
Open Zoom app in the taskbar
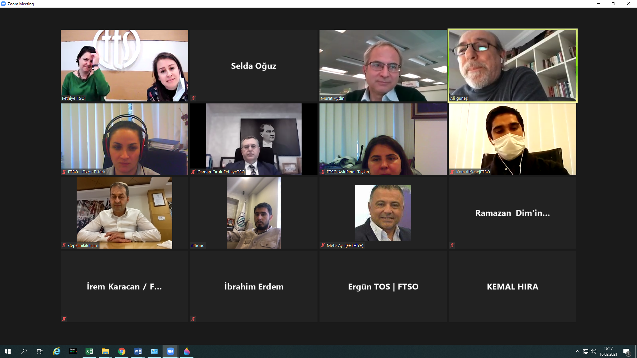point(171,351)
